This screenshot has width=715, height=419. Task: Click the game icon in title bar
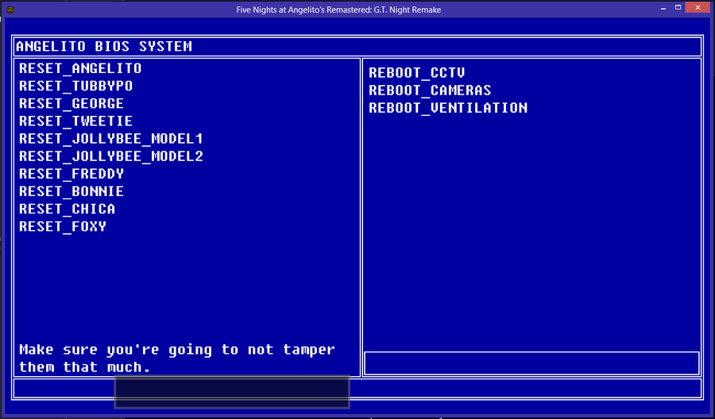[10, 10]
